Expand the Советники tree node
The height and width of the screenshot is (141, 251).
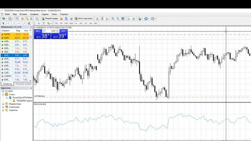(x=3, y=107)
